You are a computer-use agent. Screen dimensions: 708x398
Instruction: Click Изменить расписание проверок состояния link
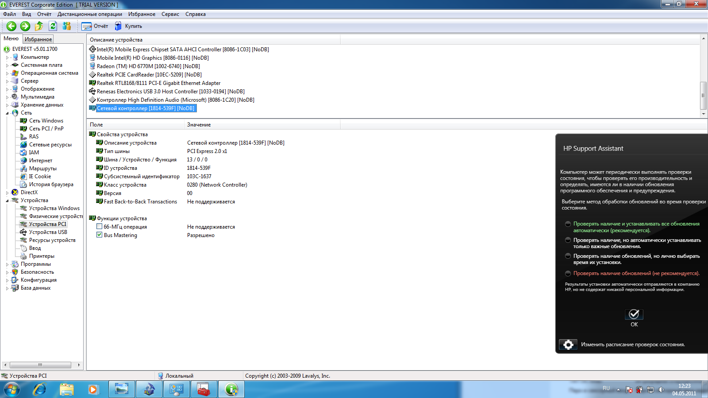pyautogui.click(x=633, y=344)
